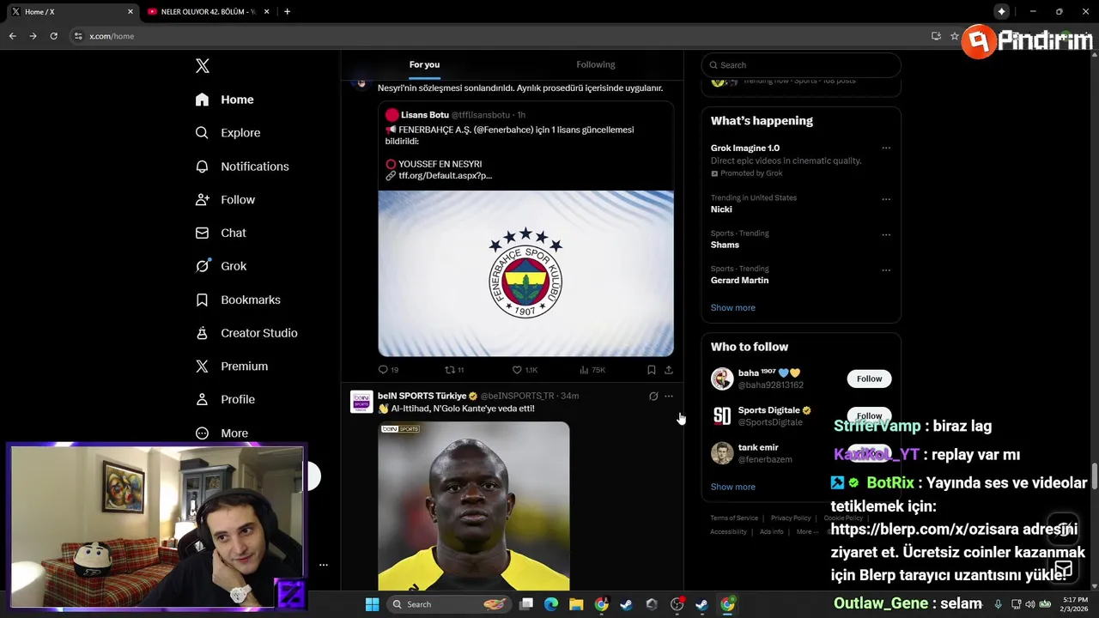1099x618 pixels.
Task: View analytics showing 75K views
Action: point(592,370)
